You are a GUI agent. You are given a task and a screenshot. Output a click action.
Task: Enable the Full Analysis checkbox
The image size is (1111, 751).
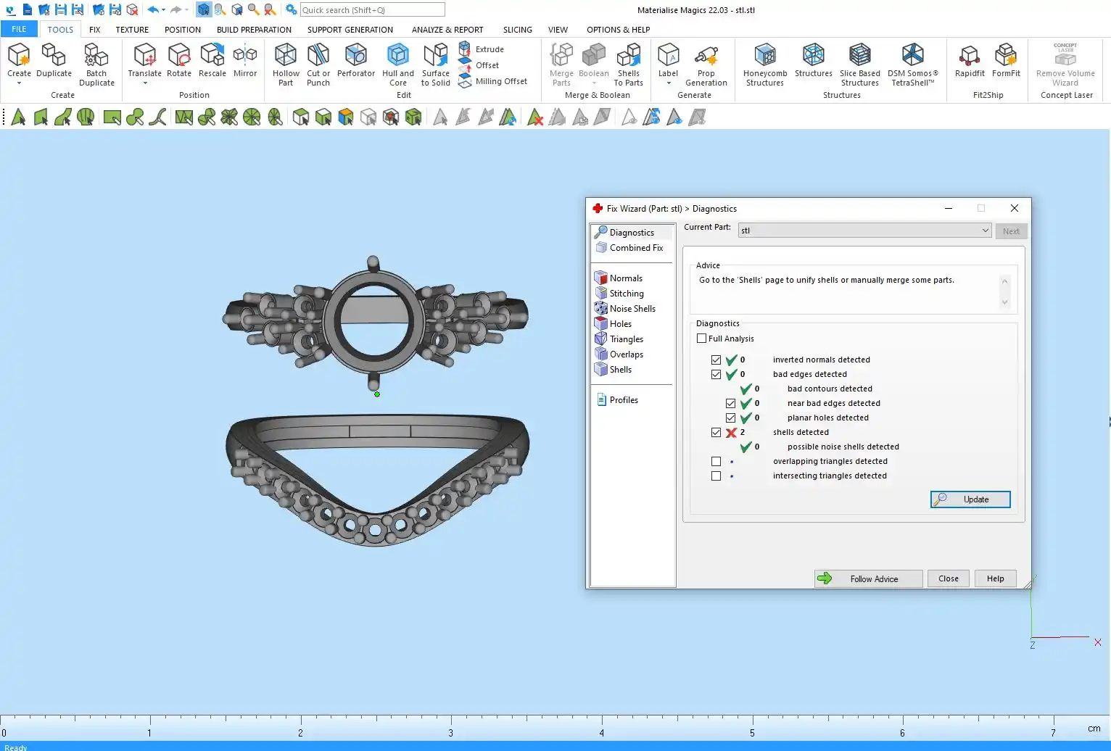click(x=701, y=339)
